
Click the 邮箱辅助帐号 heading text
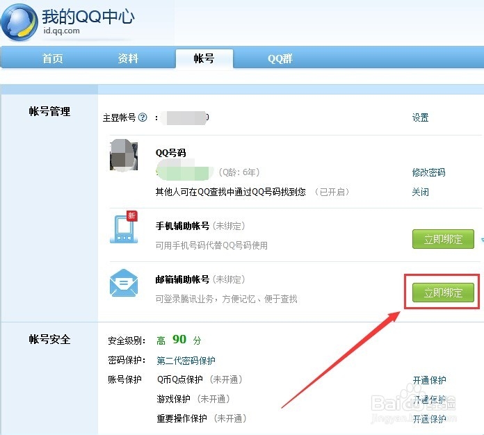182,279
